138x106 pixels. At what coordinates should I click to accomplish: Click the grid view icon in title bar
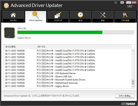(116, 3)
